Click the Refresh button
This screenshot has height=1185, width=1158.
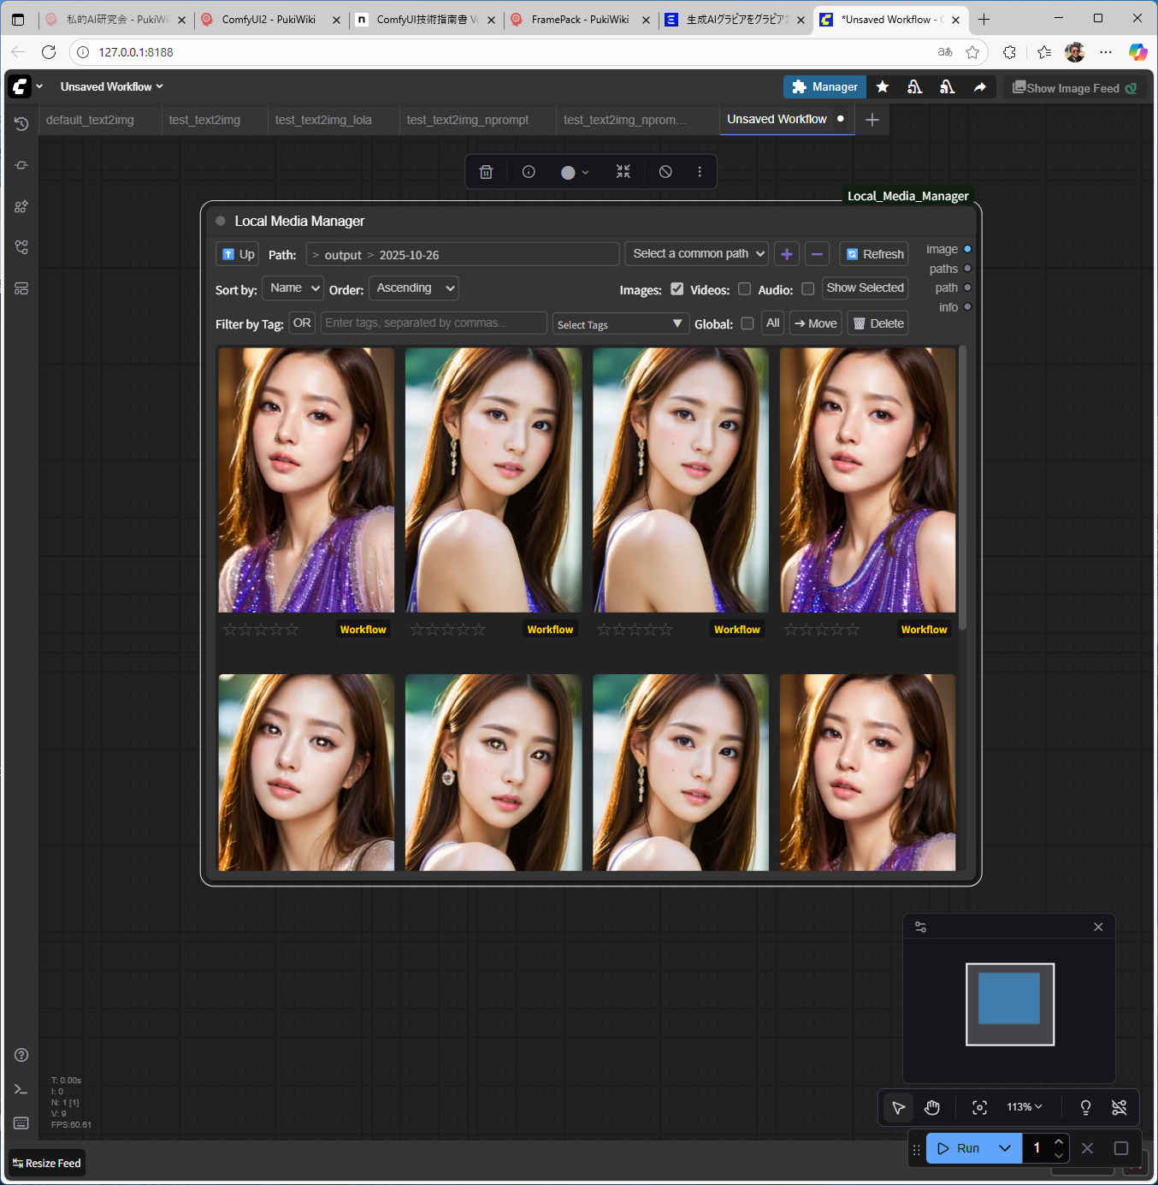tap(874, 254)
